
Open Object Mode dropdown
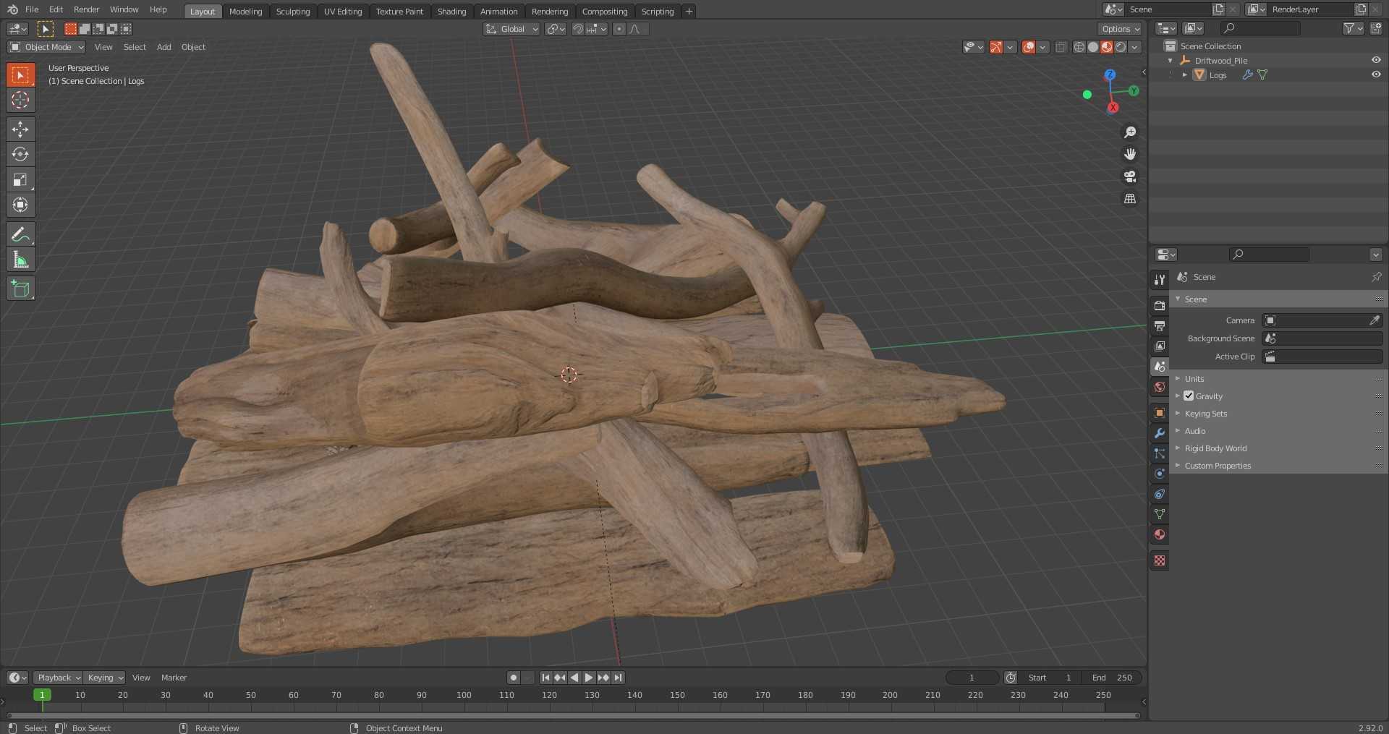46,47
